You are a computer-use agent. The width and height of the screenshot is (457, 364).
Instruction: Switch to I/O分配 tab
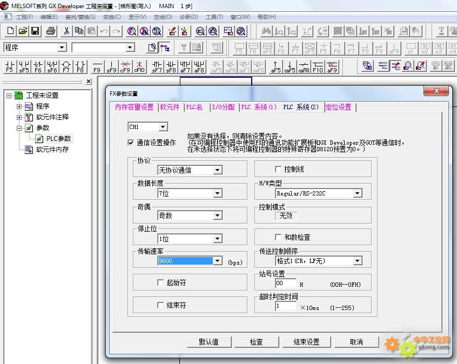click(223, 107)
